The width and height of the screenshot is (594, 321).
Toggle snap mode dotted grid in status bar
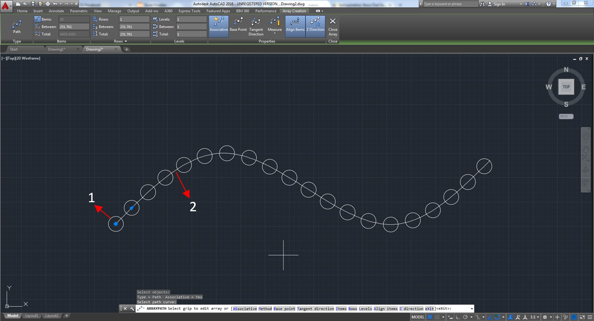pyautogui.click(x=437, y=317)
